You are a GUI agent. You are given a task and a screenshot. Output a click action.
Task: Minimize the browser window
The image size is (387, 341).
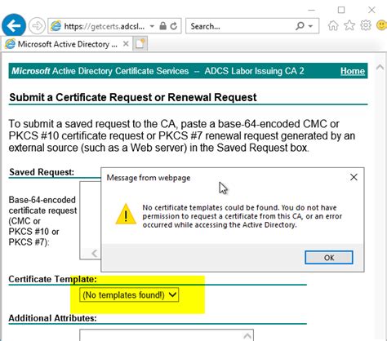(x=312, y=10)
